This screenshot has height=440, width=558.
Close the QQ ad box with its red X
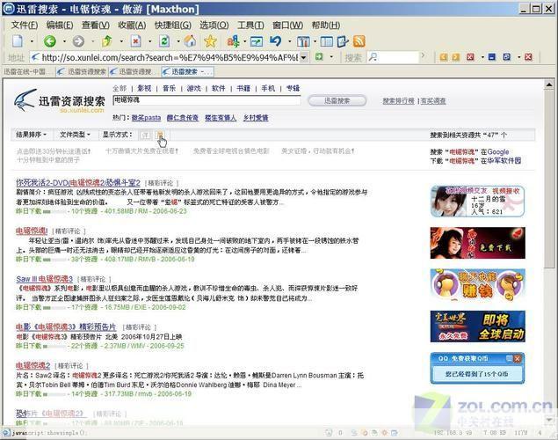518,358
